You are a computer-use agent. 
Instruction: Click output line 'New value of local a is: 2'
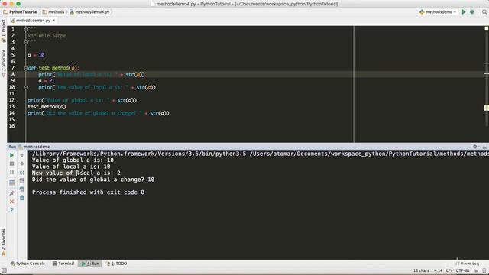click(76, 173)
